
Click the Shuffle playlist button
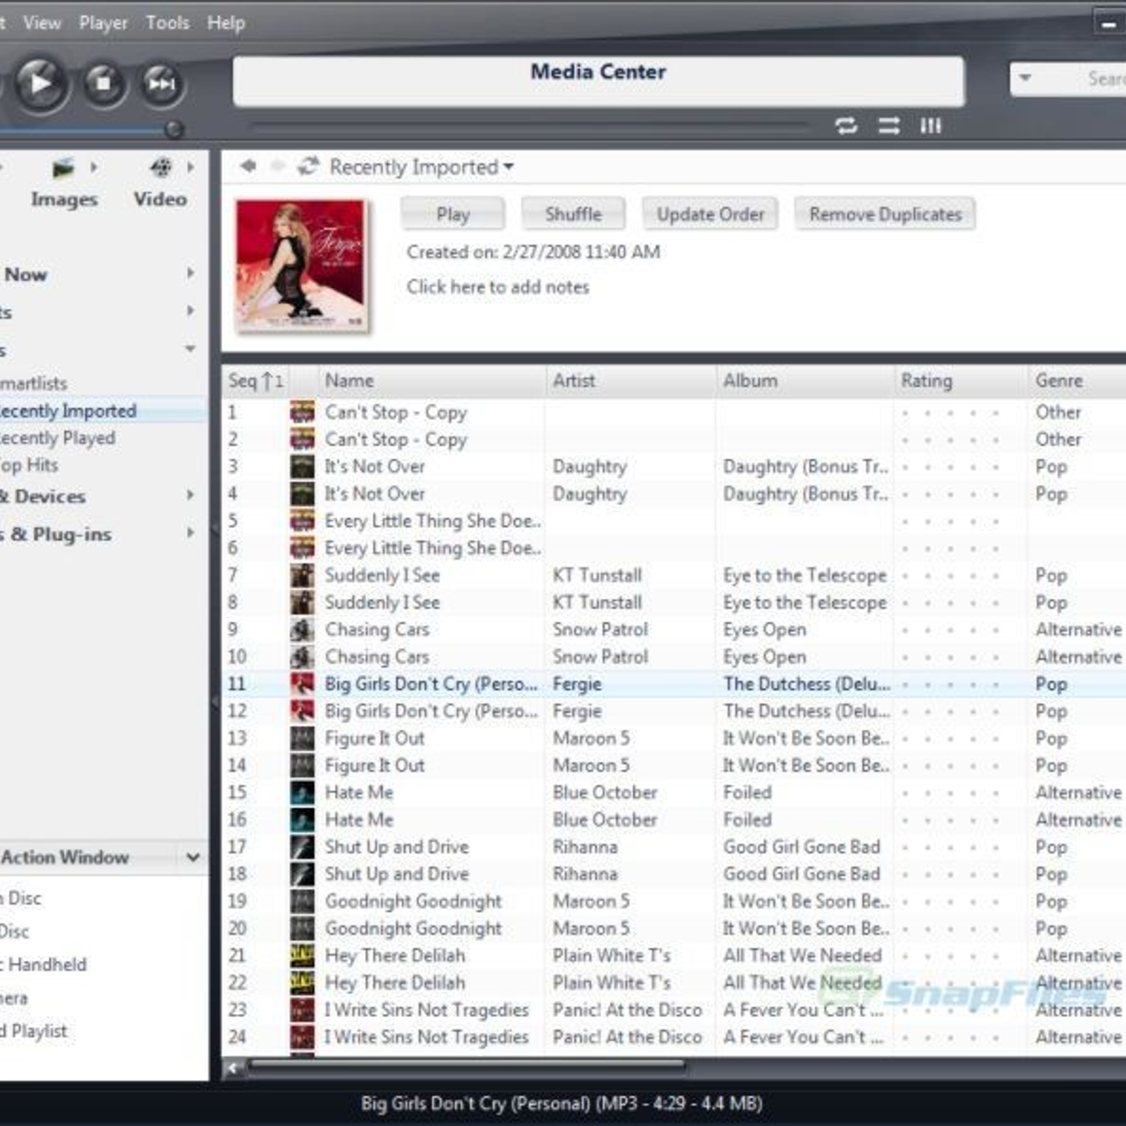click(573, 214)
